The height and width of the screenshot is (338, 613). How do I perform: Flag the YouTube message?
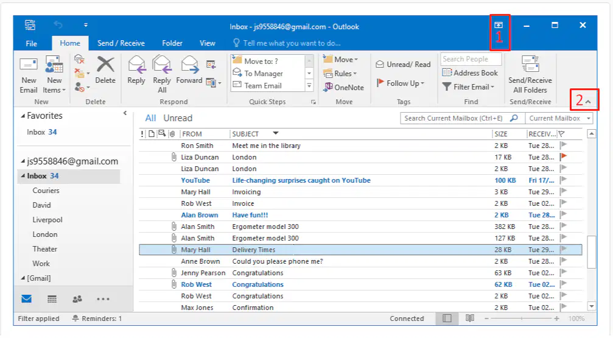[x=563, y=180]
